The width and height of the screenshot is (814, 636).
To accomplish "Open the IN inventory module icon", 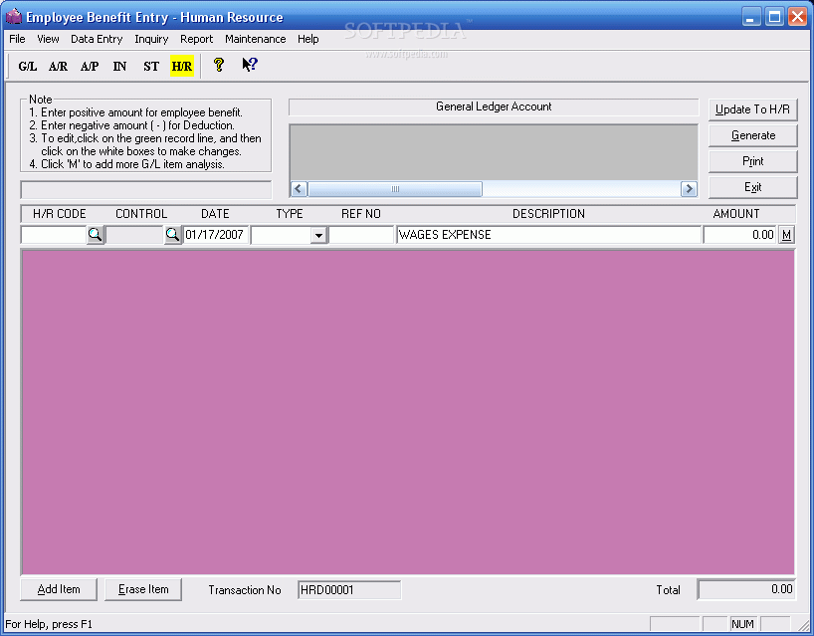I will (120, 66).
